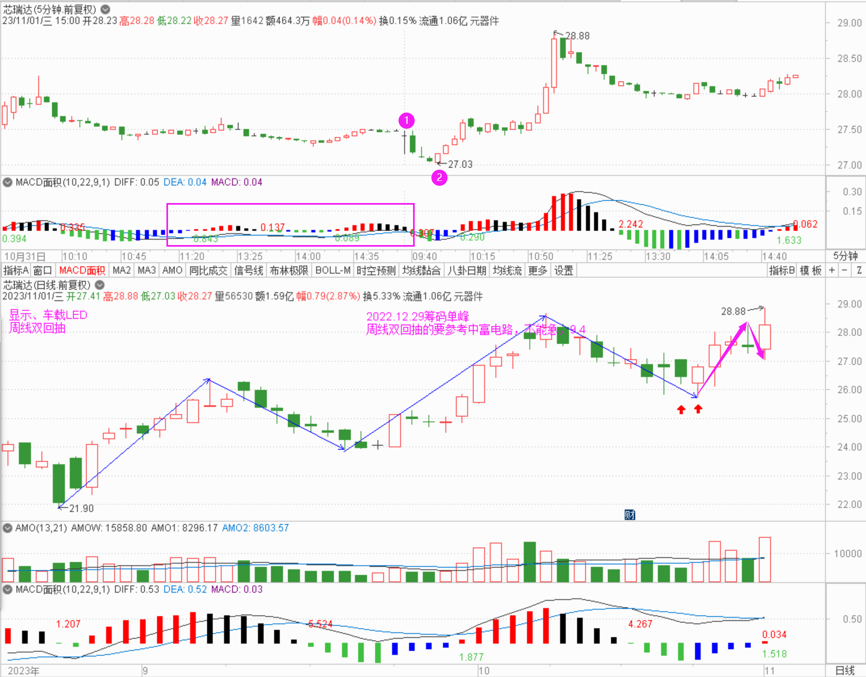Expand top MACD面积 indicator options circle
This screenshot has width=866, height=677.
(x=8, y=182)
